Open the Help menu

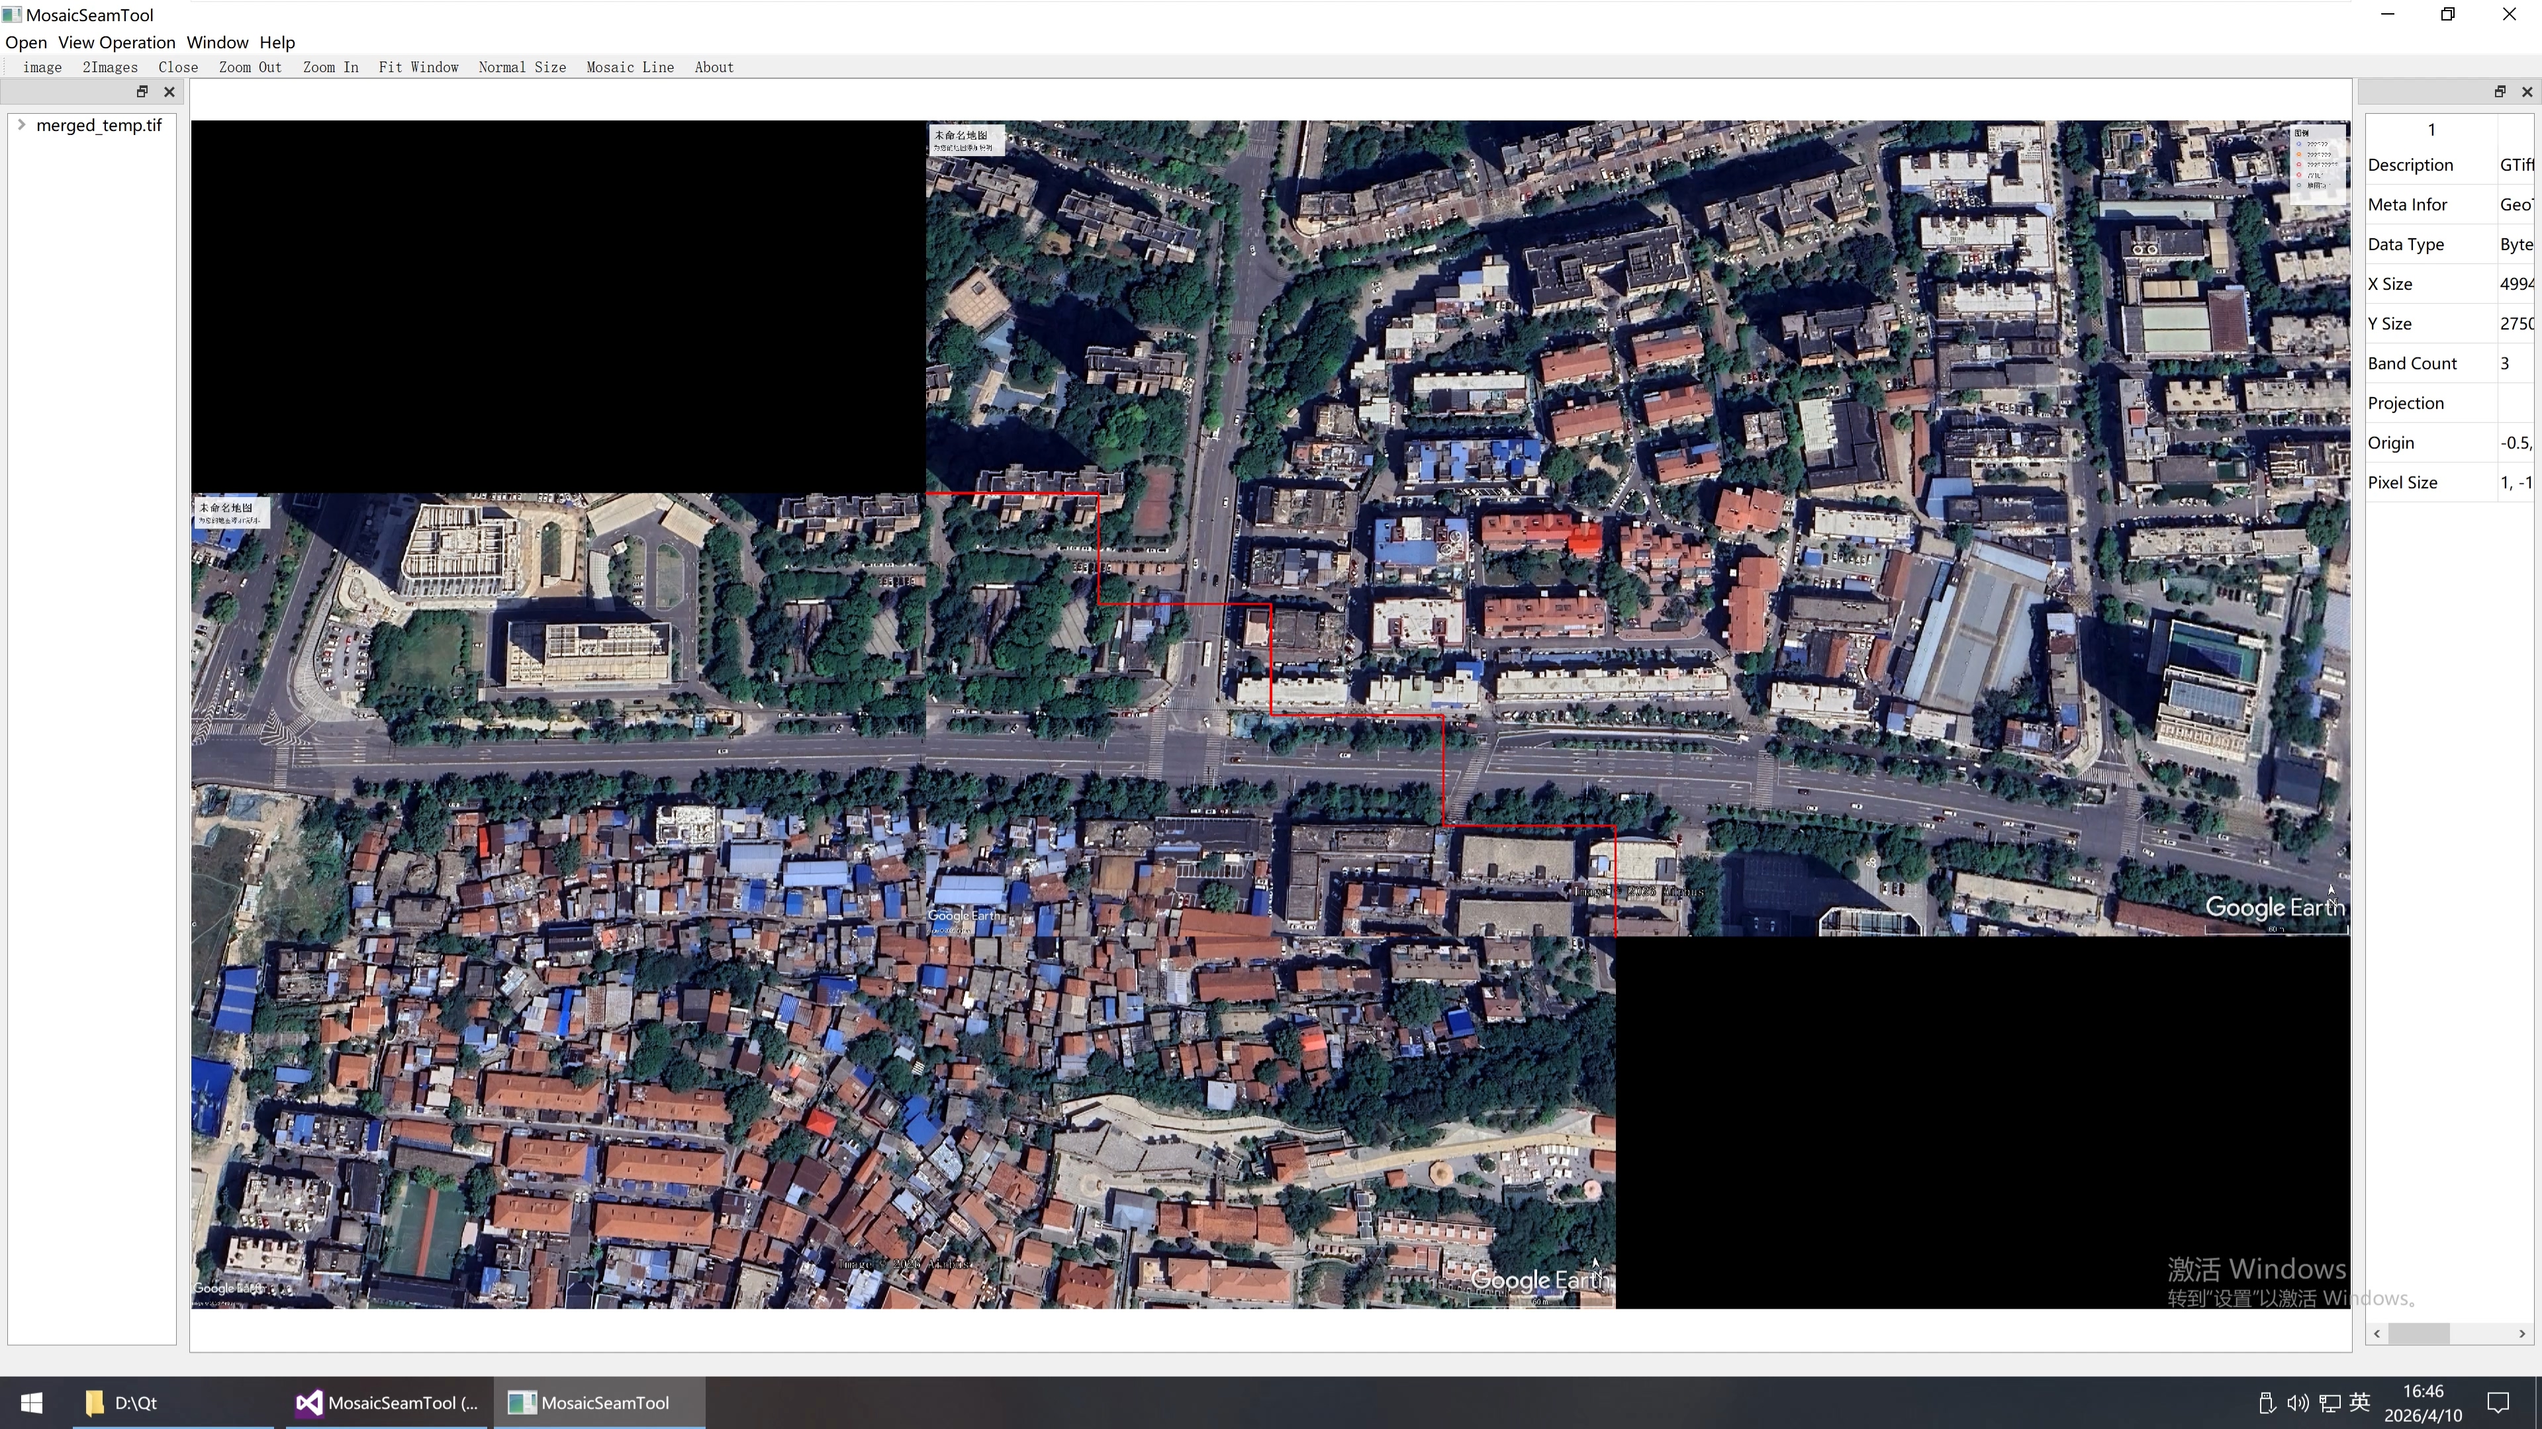point(277,42)
